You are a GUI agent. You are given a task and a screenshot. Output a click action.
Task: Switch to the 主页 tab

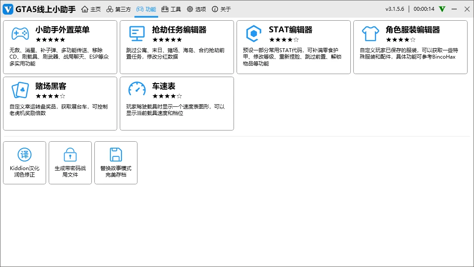(91, 9)
